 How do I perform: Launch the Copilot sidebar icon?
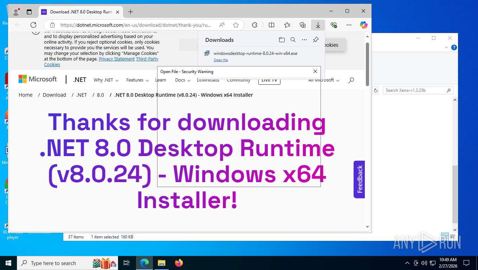point(364,25)
